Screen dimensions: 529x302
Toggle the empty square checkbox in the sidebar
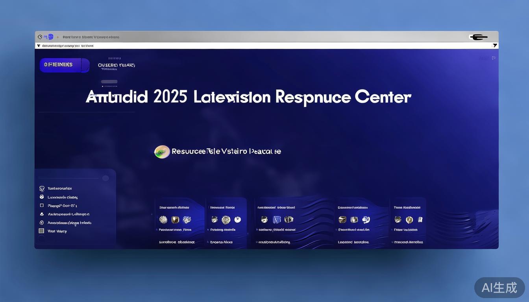tap(42, 206)
